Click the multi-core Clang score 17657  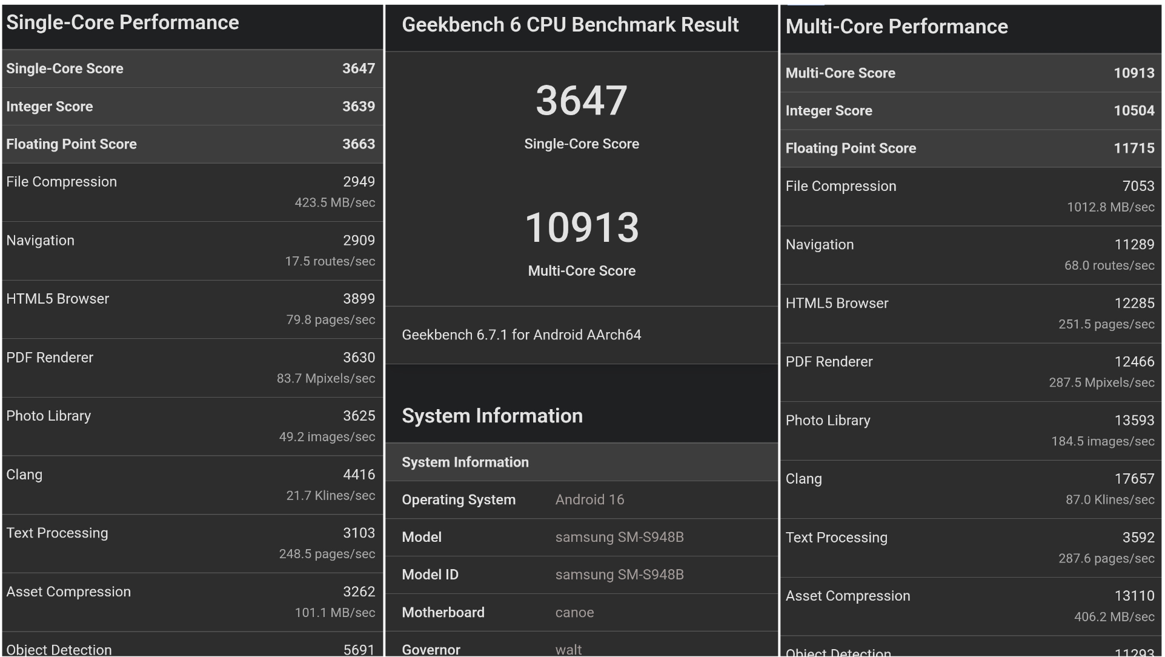pos(1135,479)
